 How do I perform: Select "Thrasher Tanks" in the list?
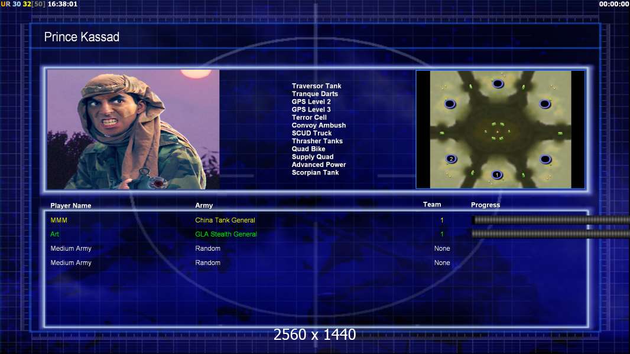(317, 141)
